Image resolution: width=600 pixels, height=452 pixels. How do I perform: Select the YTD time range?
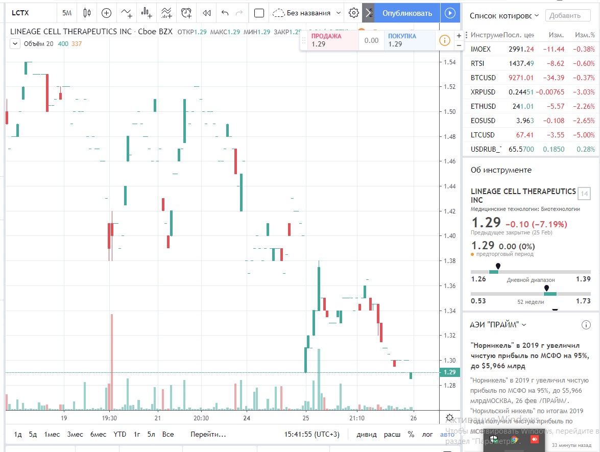120,435
